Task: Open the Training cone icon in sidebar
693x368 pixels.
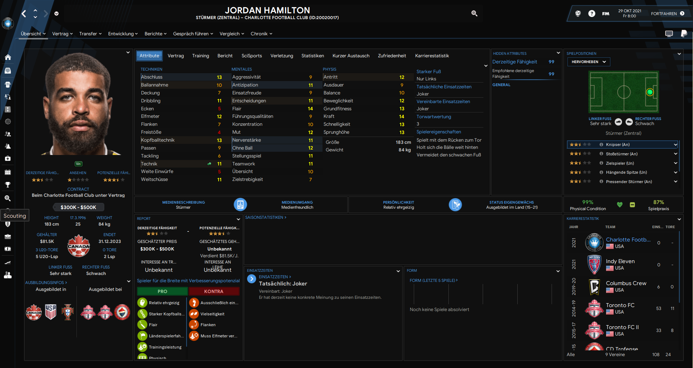Action: point(8,146)
